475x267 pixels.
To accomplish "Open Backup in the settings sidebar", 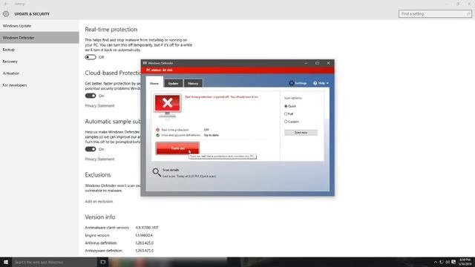I will (x=39, y=50).
